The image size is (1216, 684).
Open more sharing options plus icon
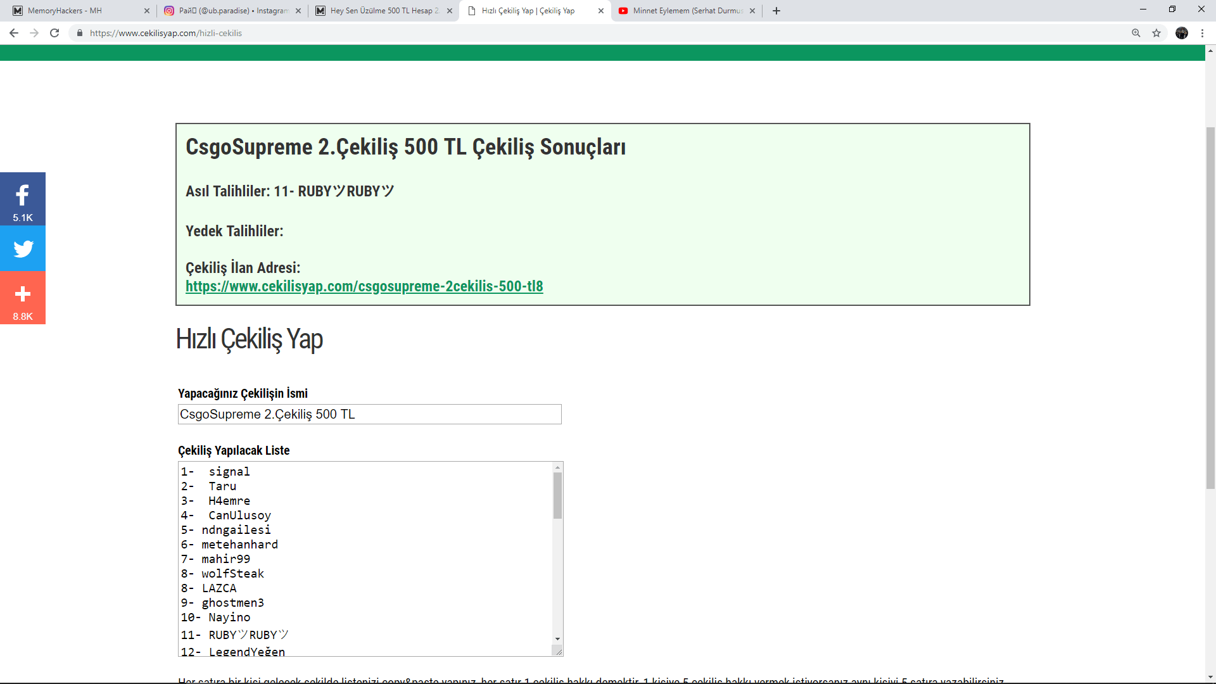[x=23, y=298]
